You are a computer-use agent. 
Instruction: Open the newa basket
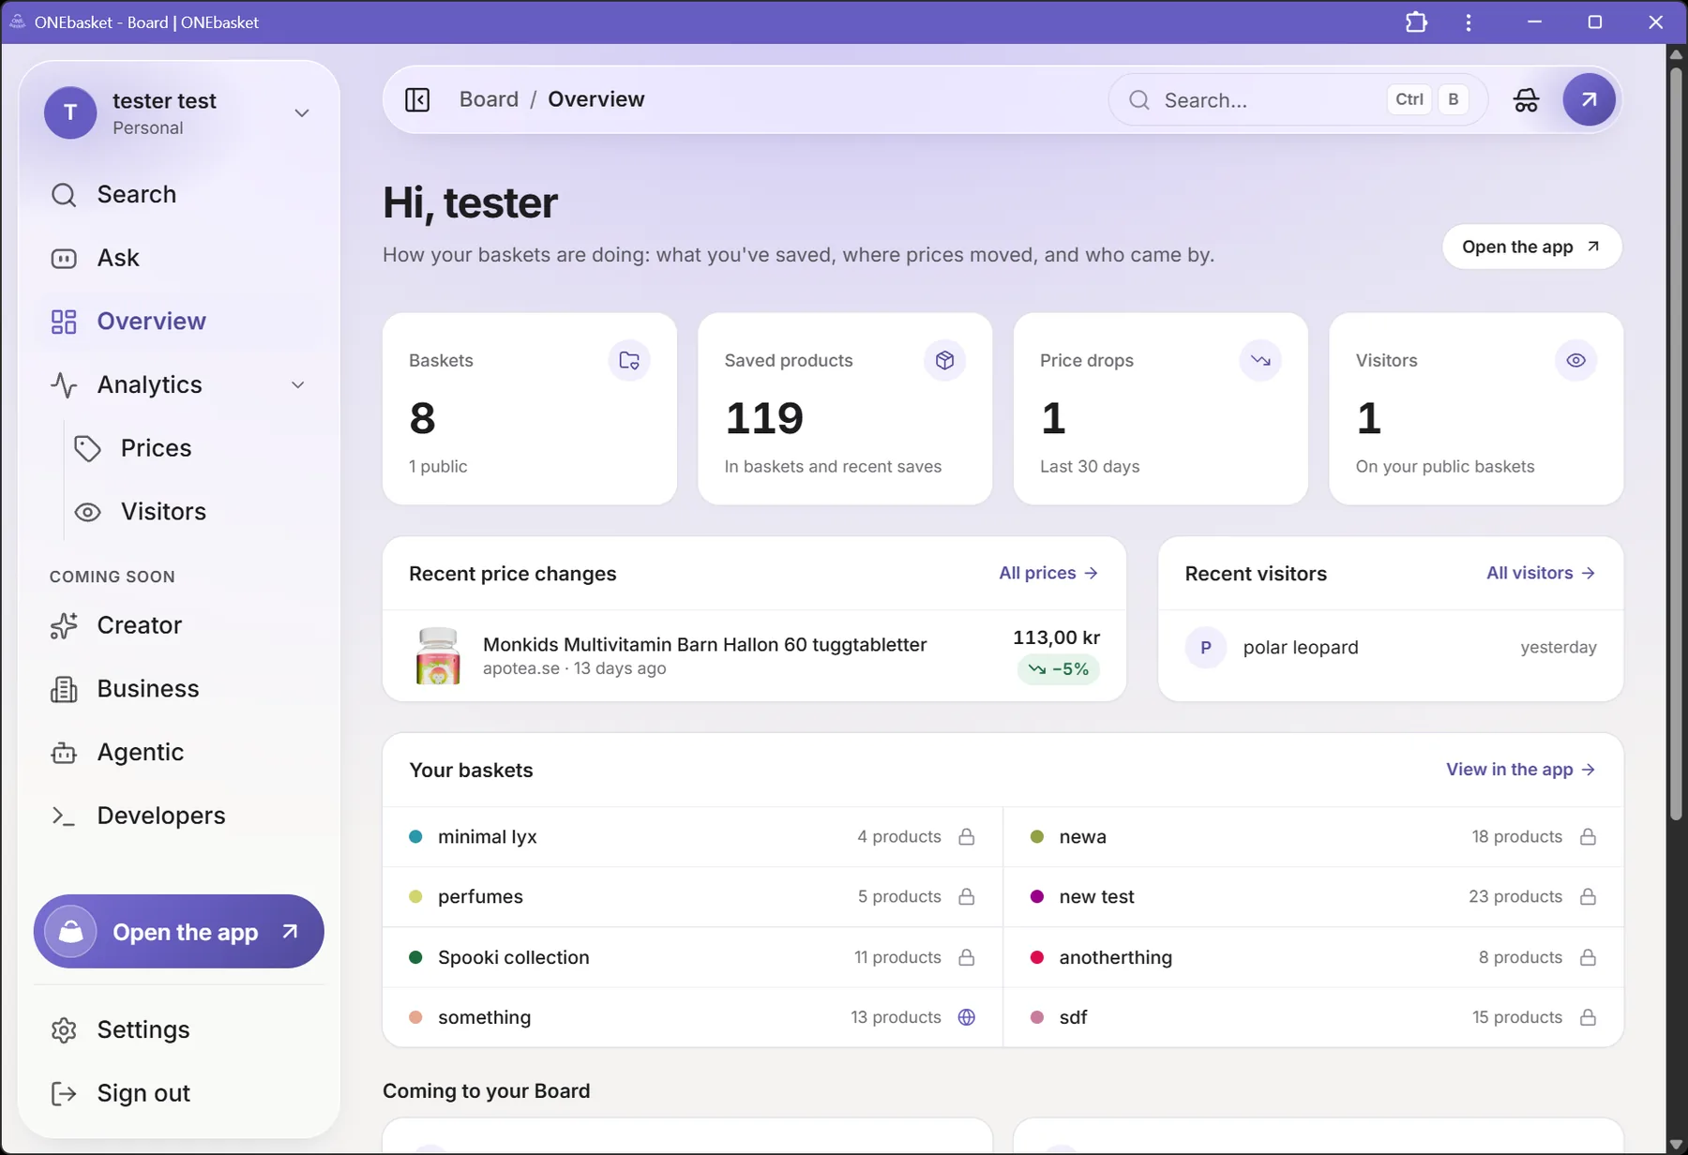coord(1314,836)
